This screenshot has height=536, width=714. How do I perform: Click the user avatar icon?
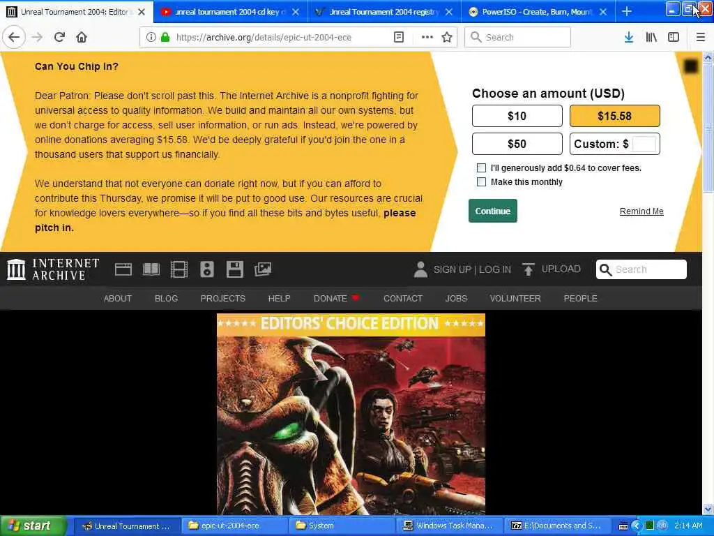(x=420, y=269)
